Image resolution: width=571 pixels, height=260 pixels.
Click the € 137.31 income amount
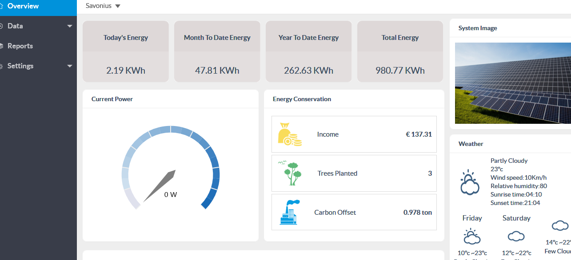click(x=419, y=134)
